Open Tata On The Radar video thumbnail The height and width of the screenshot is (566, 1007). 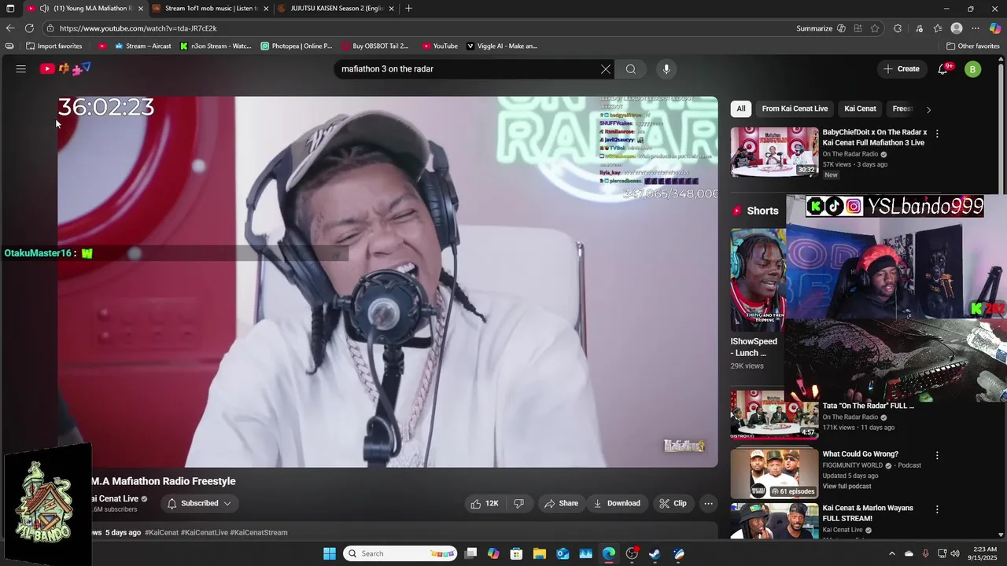(x=774, y=414)
